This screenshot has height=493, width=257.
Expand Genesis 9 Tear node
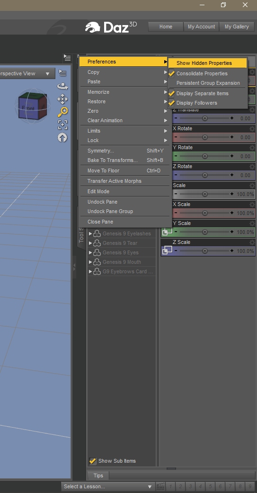click(x=90, y=243)
